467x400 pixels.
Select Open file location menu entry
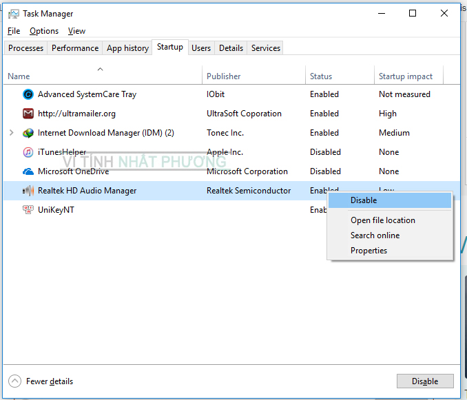382,220
